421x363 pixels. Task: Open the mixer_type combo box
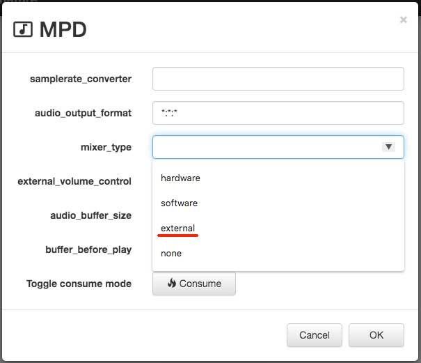pos(278,147)
